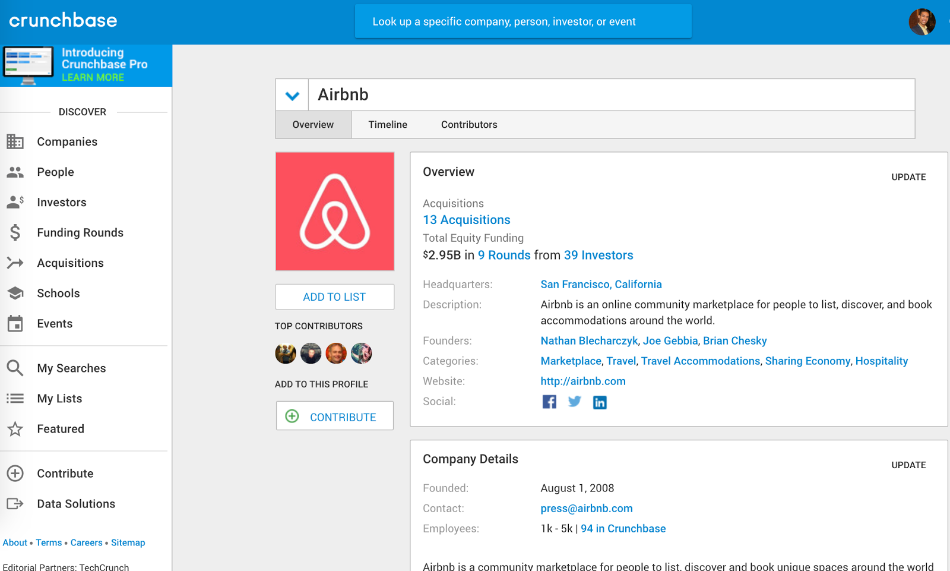Switch to the Contributors tab

click(469, 124)
